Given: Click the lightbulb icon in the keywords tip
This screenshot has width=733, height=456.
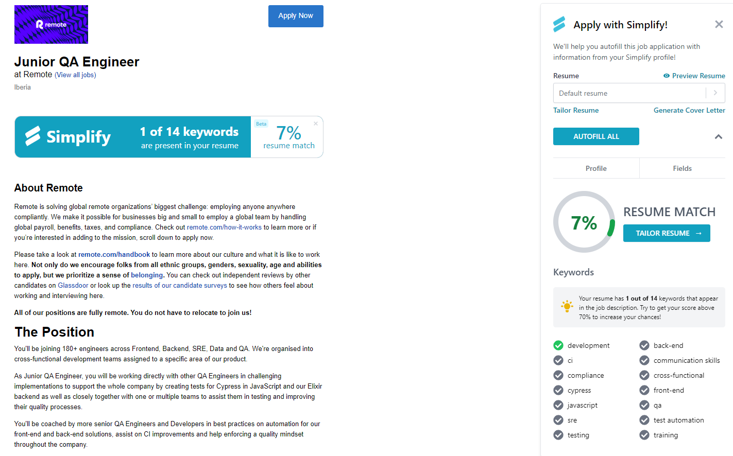Looking at the screenshot, I should click(567, 306).
